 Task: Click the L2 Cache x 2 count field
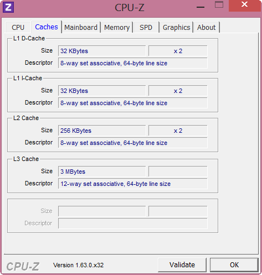178,131
